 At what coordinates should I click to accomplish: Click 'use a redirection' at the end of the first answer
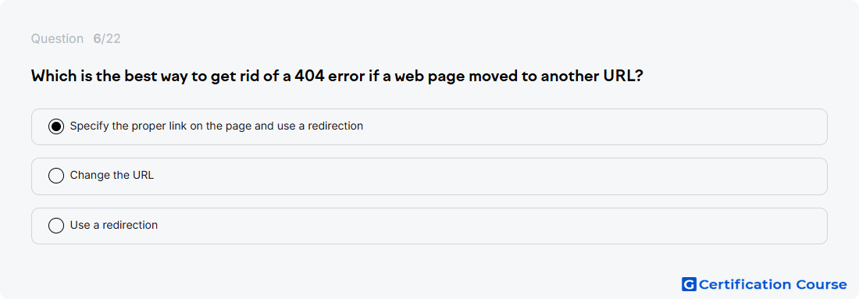[x=320, y=126]
